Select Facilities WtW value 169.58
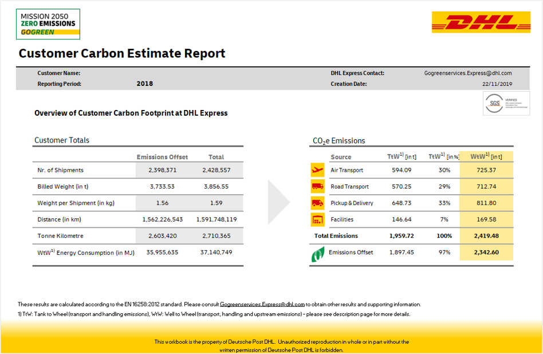This screenshot has width=543, height=354. coord(486,219)
